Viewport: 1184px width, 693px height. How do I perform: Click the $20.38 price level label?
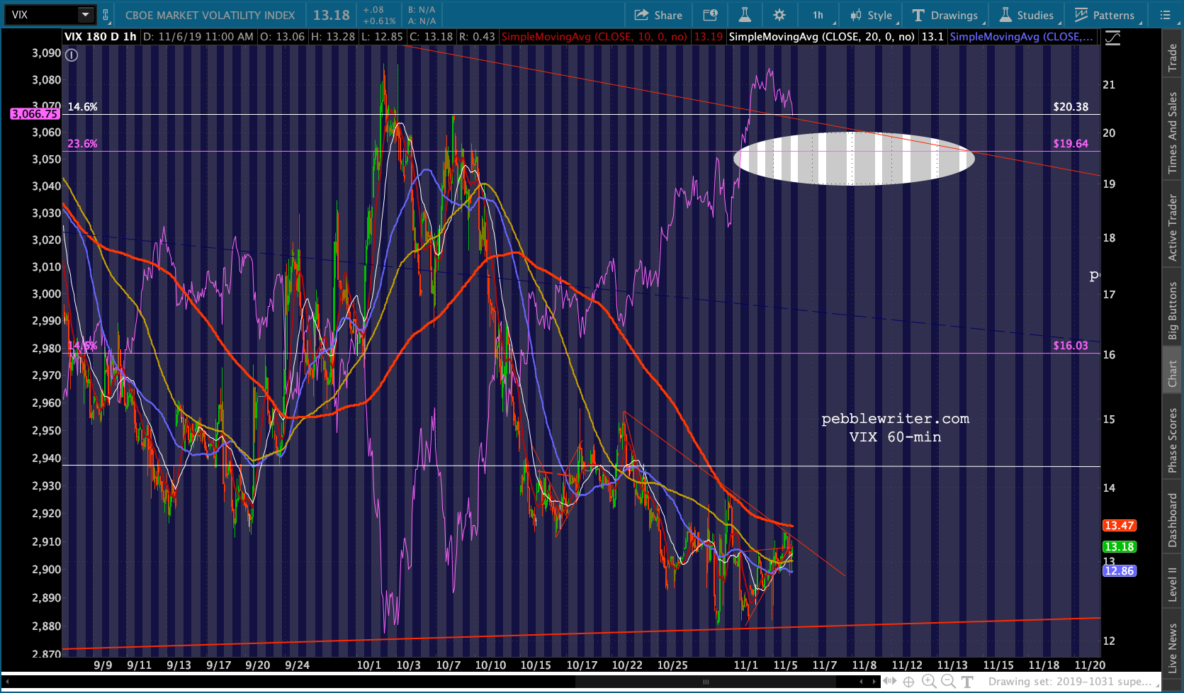point(1071,107)
